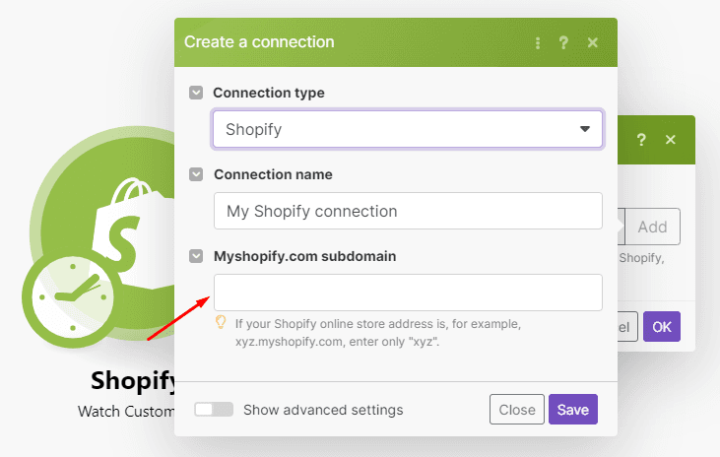Click the Connection name input field
This screenshot has width=720, height=457.
click(x=408, y=211)
